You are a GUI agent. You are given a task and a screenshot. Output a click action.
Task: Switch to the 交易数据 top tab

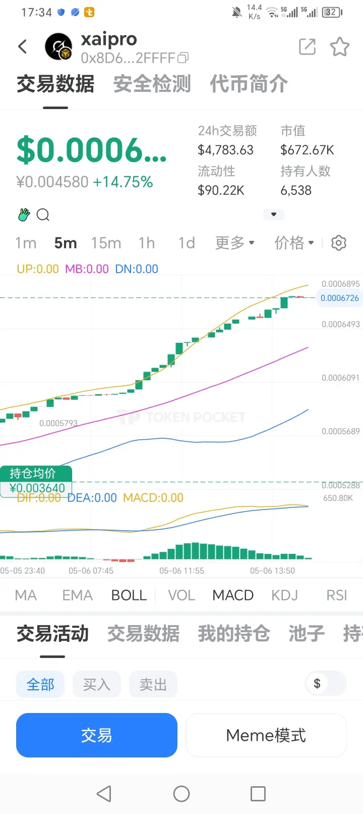[55, 84]
